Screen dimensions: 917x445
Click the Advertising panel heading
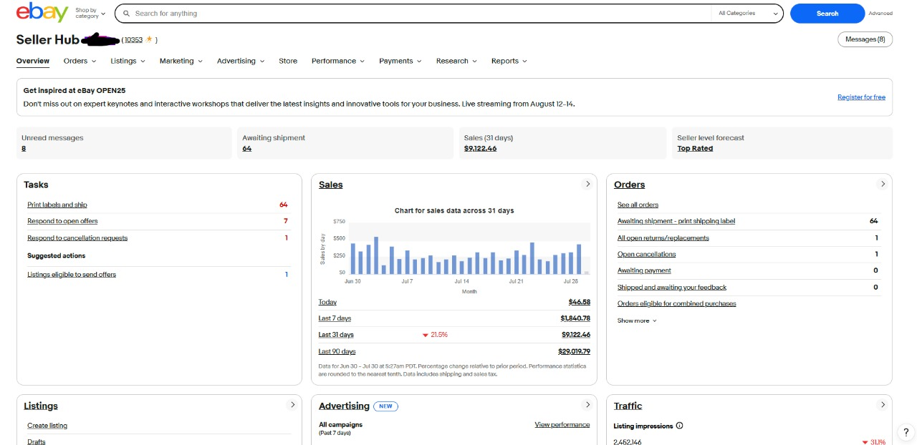coord(345,406)
